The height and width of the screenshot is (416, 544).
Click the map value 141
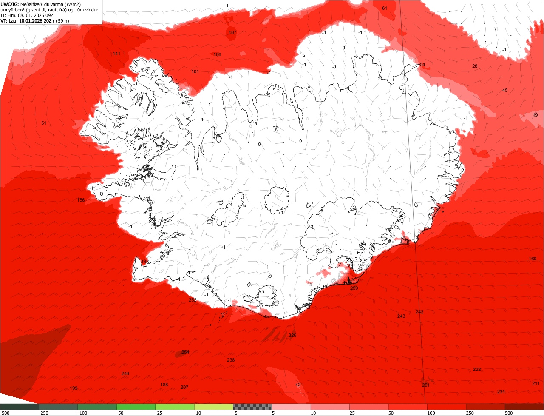tap(116, 54)
